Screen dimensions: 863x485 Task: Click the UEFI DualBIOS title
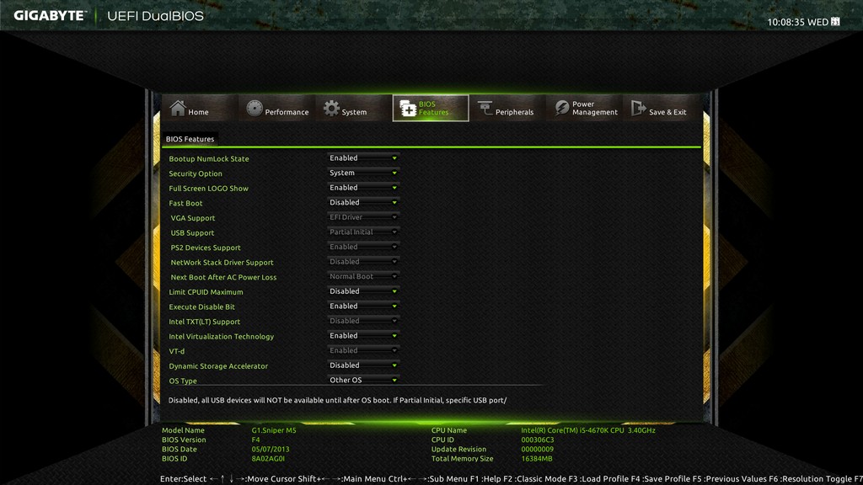tap(155, 16)
